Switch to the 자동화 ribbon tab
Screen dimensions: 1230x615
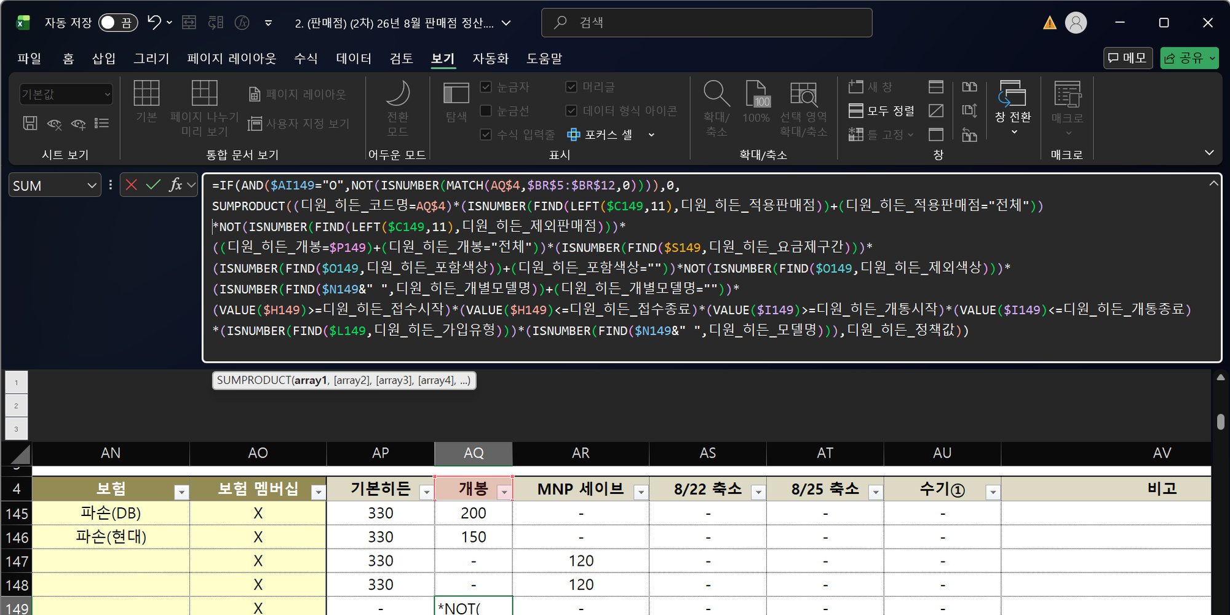pos(490,58)
